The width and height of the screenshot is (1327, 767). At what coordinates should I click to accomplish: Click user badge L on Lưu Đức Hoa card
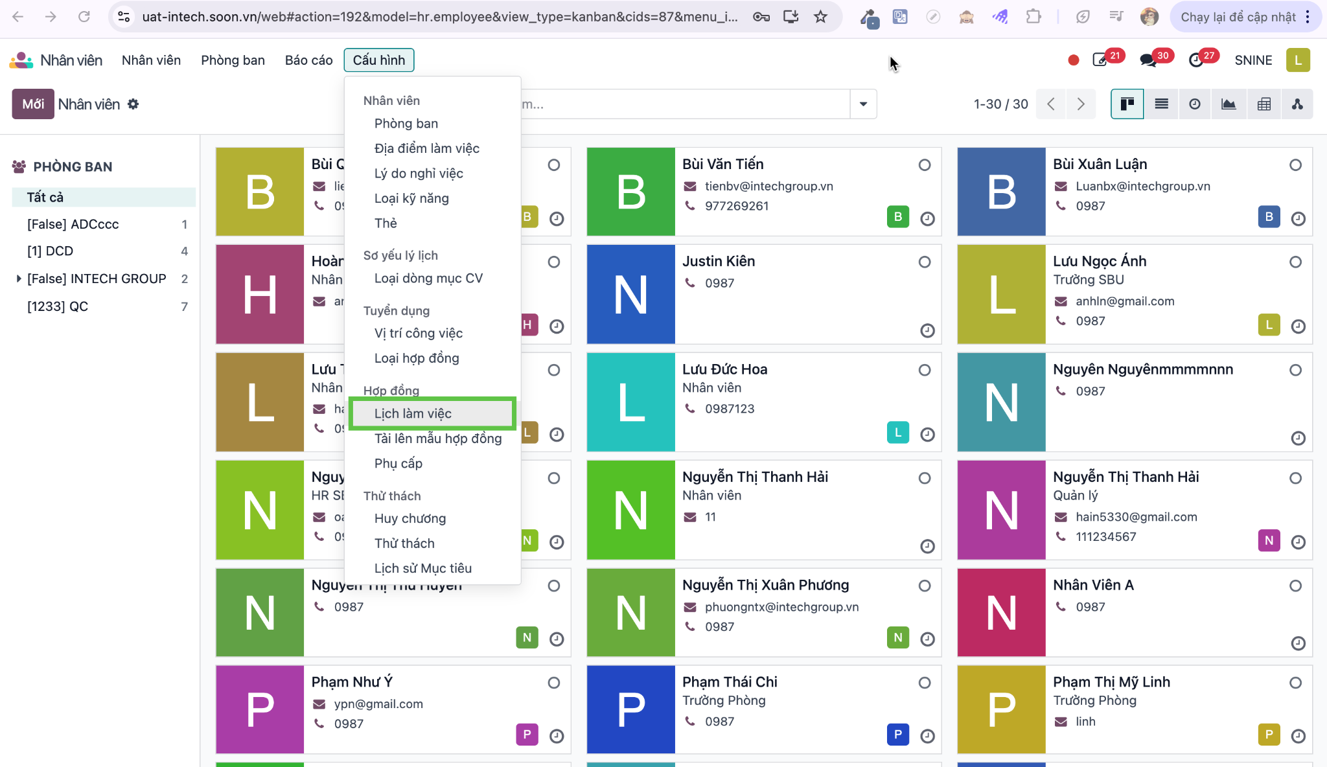(897, 432)
